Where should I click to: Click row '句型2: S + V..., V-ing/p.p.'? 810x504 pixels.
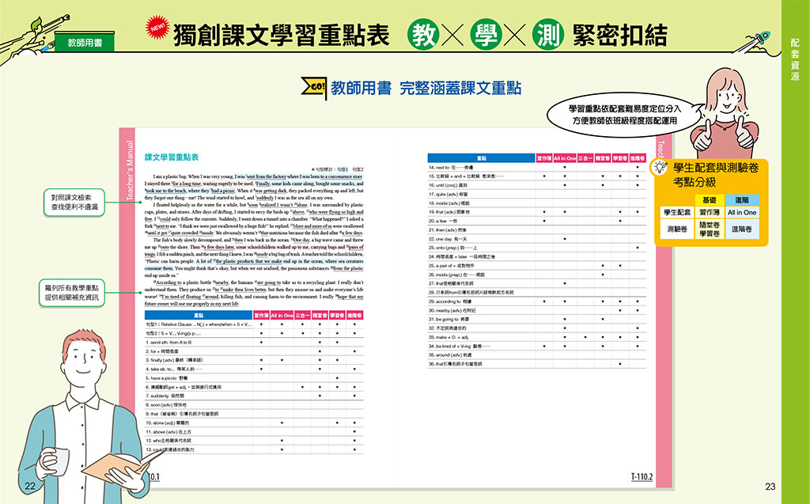click(254, 333)
